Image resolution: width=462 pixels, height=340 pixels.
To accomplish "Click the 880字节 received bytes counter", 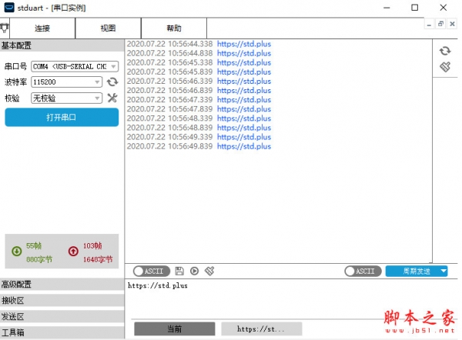I will click(39, 259).
